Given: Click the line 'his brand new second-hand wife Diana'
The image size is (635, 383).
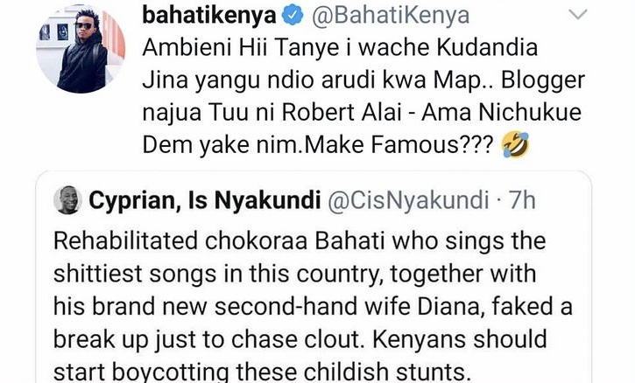Looking at the screenshot, I should (x=313, y=307).
